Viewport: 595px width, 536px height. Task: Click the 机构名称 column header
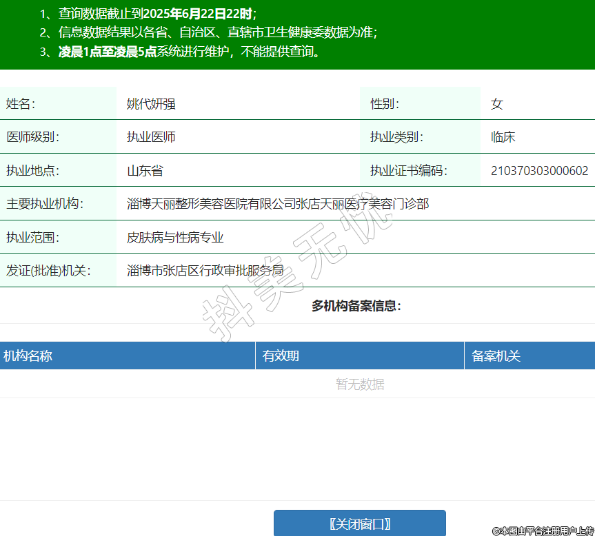28,356
